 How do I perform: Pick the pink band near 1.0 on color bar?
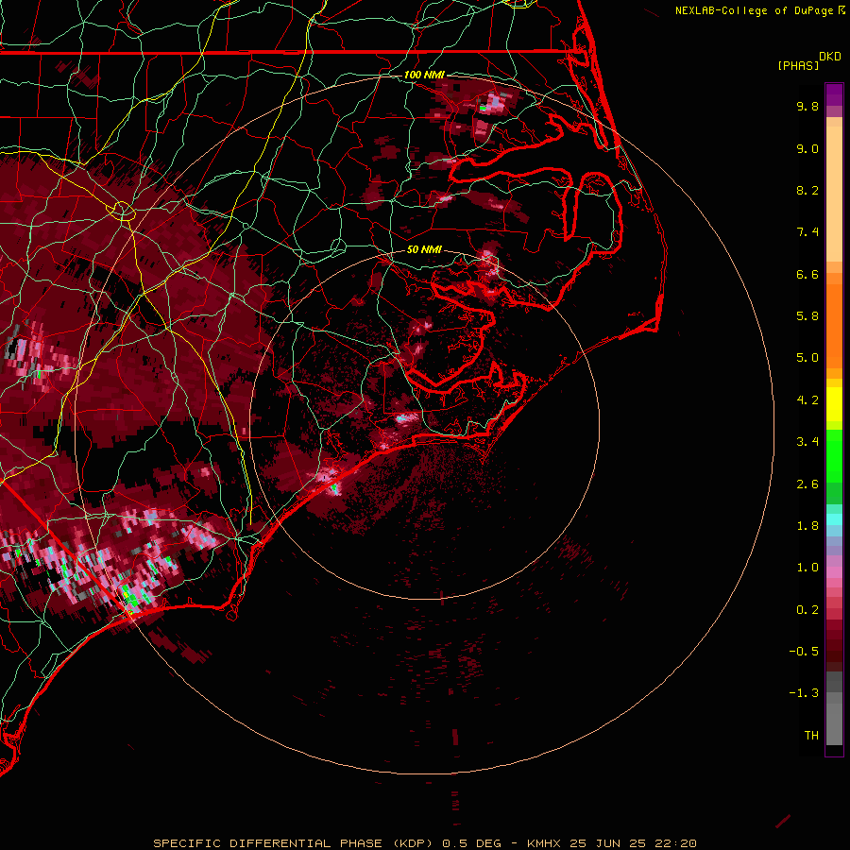point(834,572)
